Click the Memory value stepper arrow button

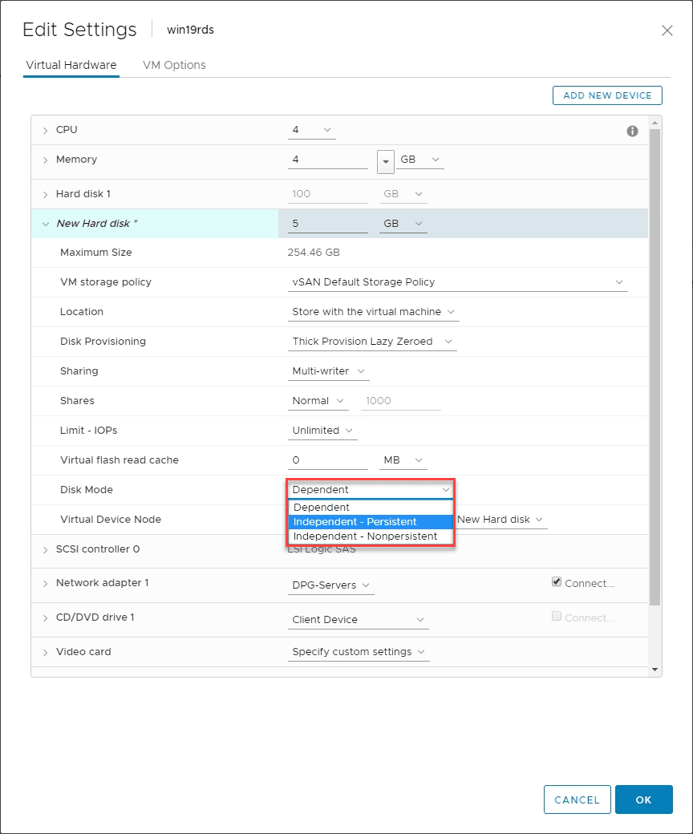click(x=386, y=160)
